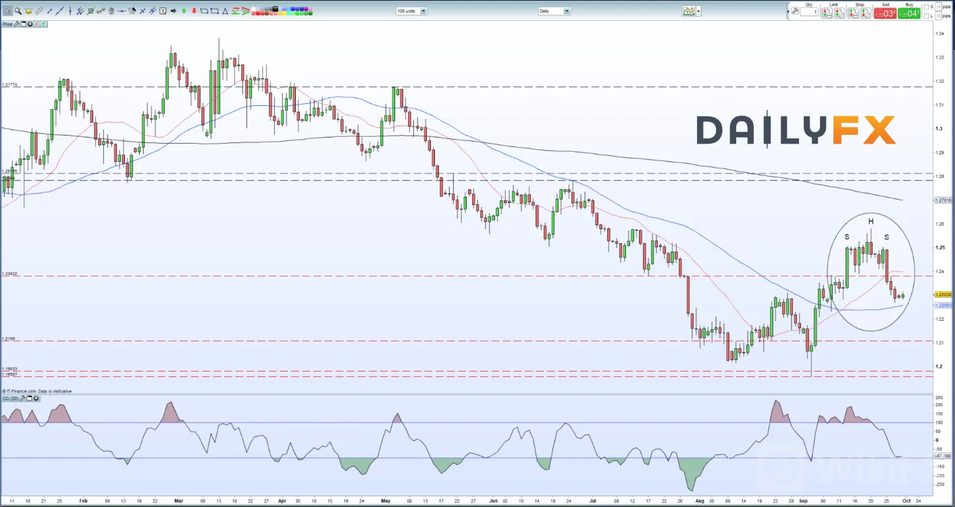This screenshot has height=507, width=955.
Task: Expand the chart style dropdown arrow
Action: (x=698, y=11)
